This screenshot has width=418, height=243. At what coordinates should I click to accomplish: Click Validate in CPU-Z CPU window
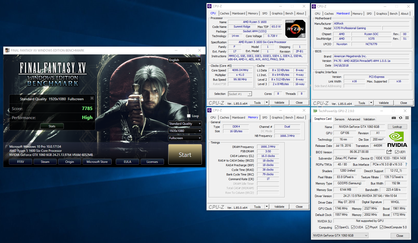(279, 103)
